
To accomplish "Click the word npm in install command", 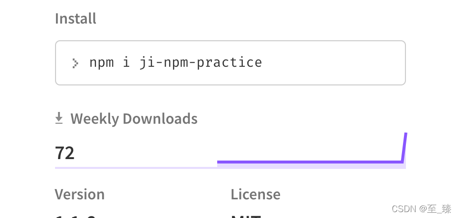I will (102, 63).
